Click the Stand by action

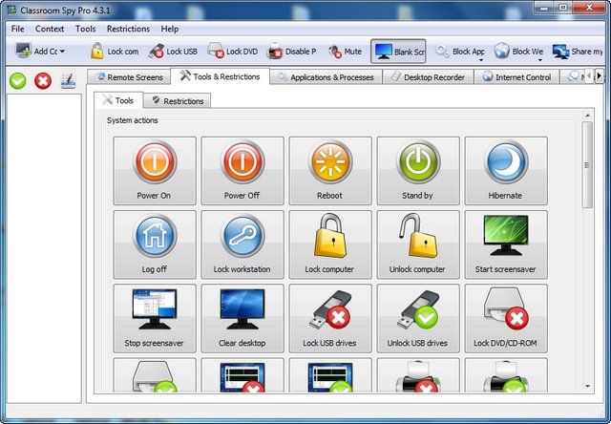pos(417,171)
